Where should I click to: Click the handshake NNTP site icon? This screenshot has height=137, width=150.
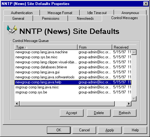pos(12,30)
